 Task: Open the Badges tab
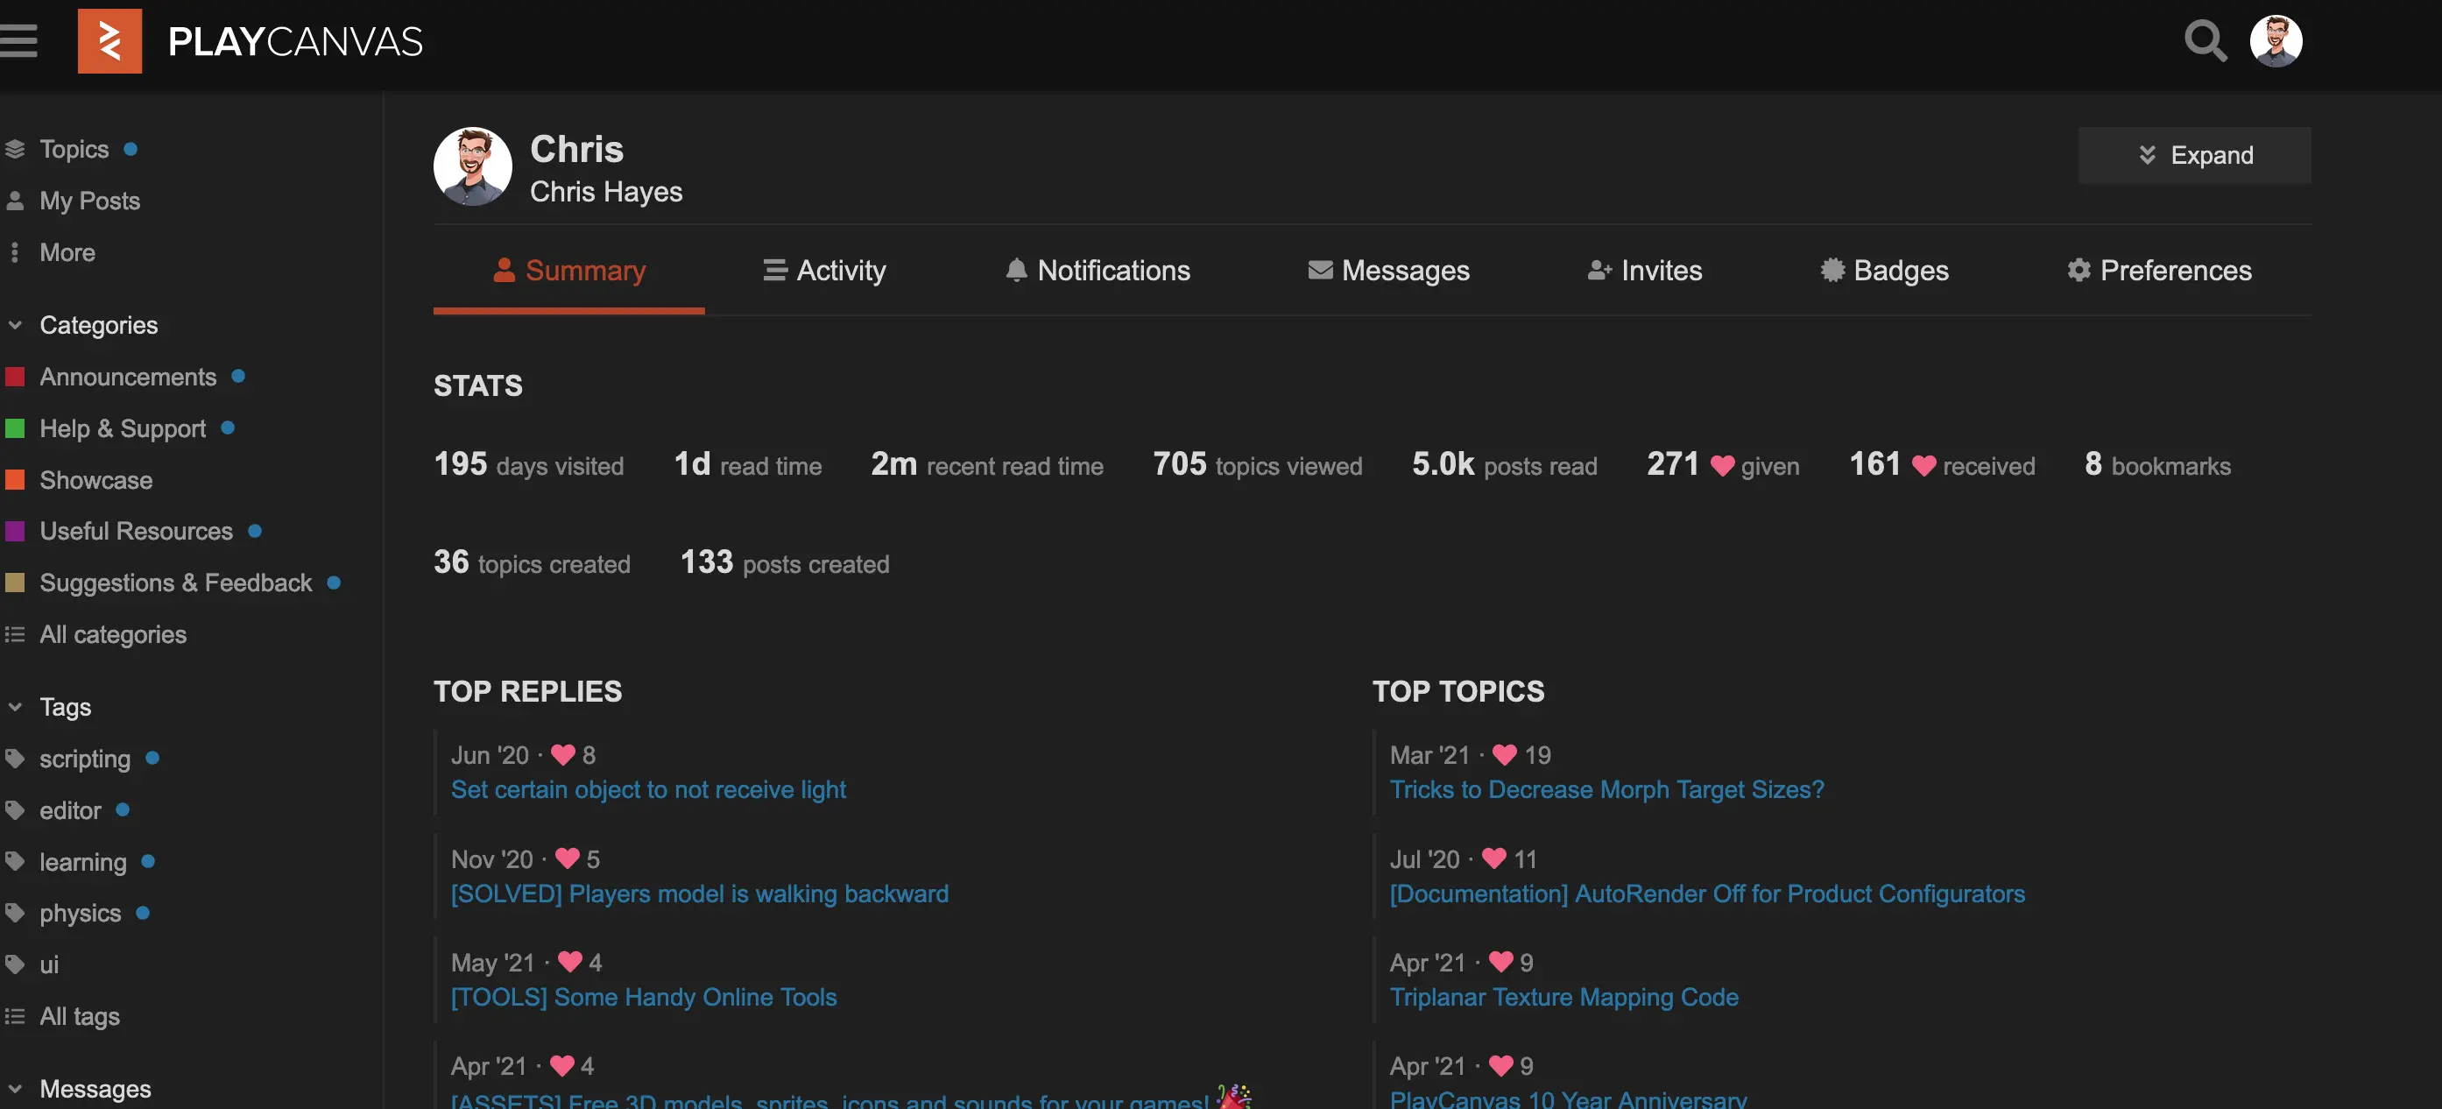[x=1885, y=270]
